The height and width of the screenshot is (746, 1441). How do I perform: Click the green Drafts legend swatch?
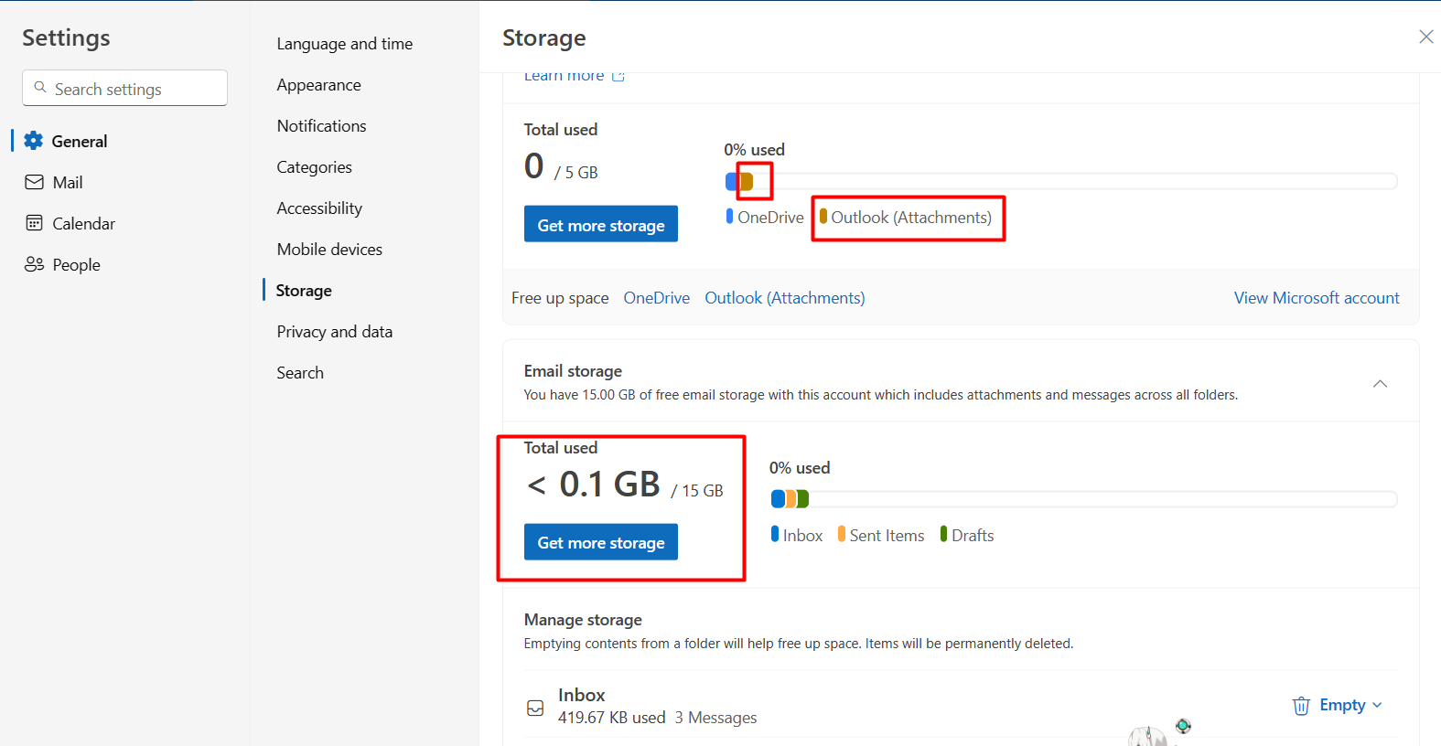pyautogui.click(x=943, y=534)
